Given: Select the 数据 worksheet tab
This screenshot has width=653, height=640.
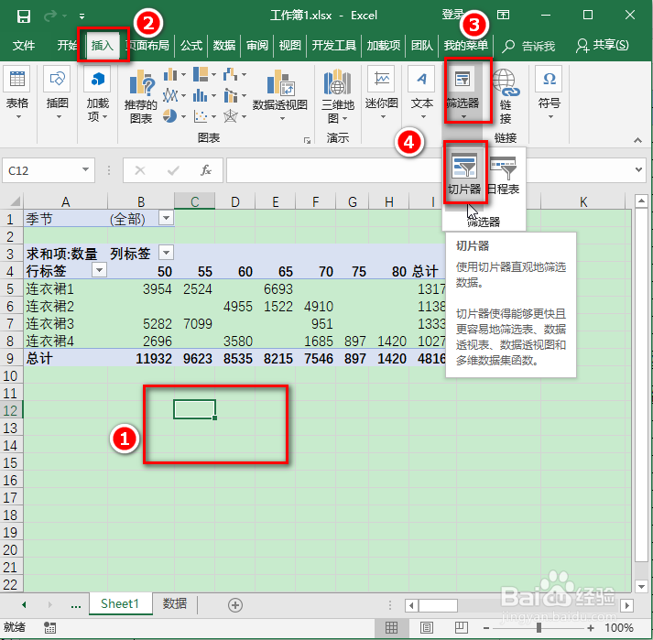Looking at the screenshot, I should tap(175, 603).
